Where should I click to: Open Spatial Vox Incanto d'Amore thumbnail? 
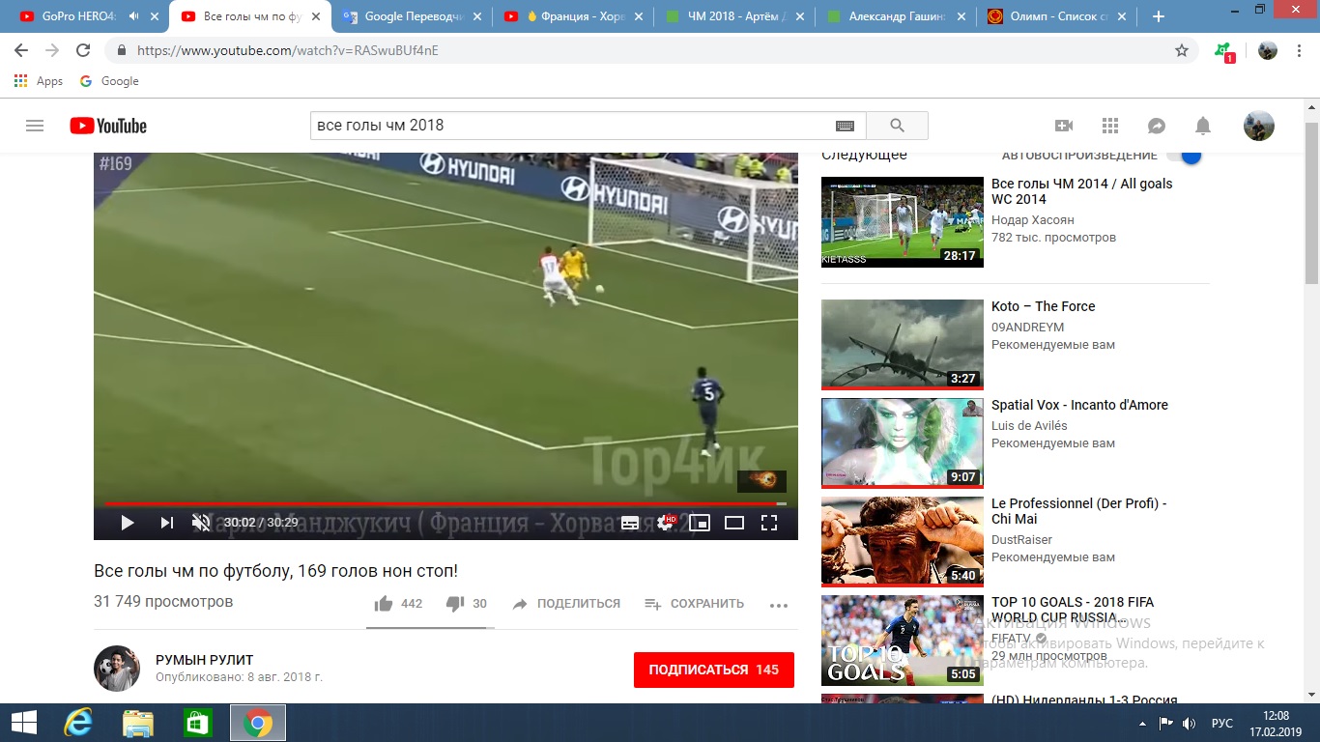(903, 442)
